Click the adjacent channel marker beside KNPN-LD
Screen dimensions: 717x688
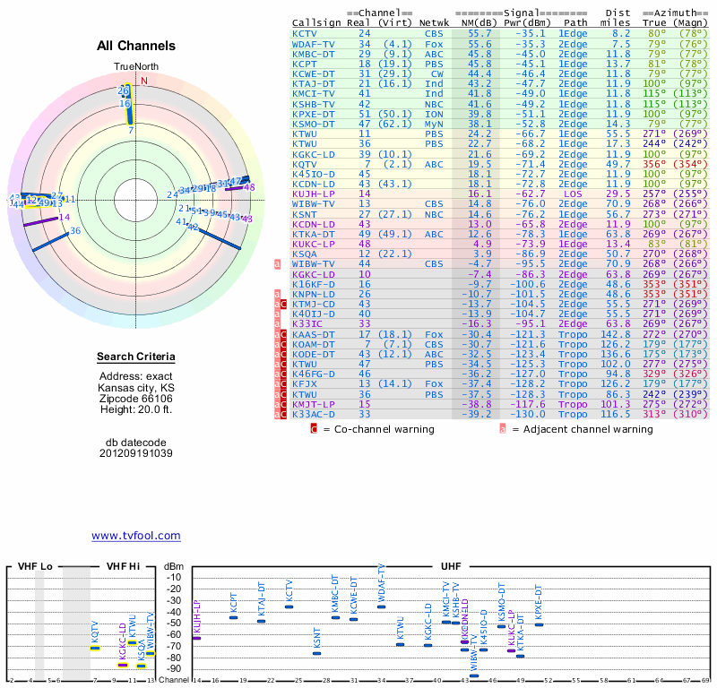coord(277,294)
